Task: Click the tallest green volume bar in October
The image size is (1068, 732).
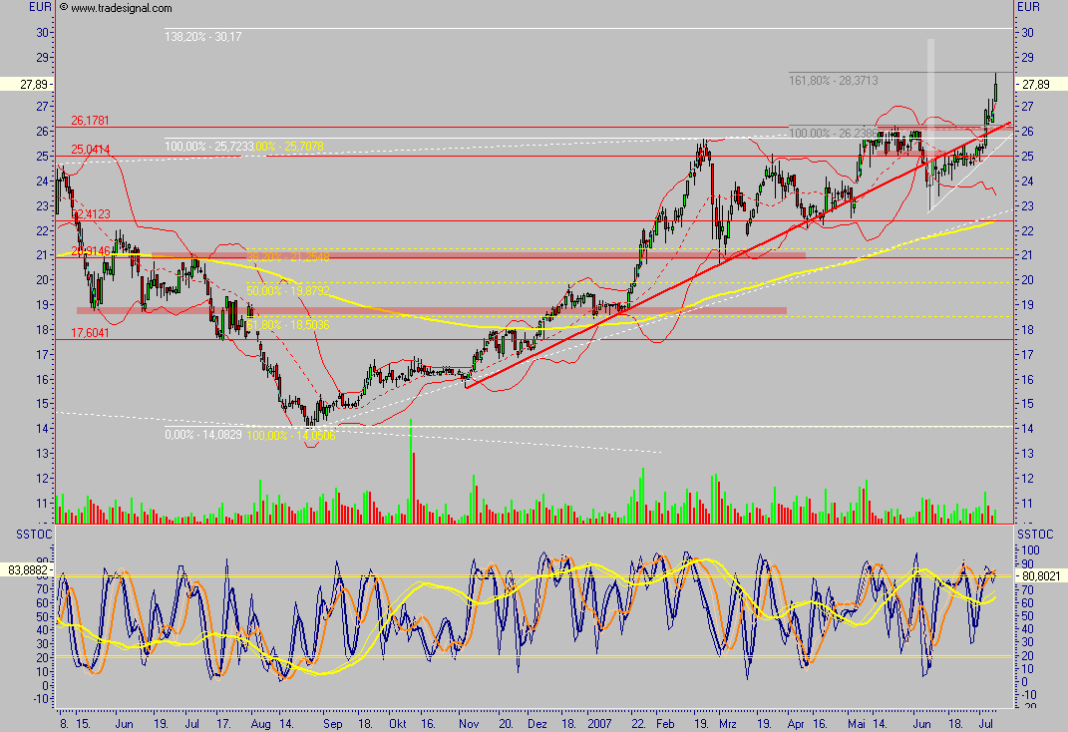Action: (411, 471)
